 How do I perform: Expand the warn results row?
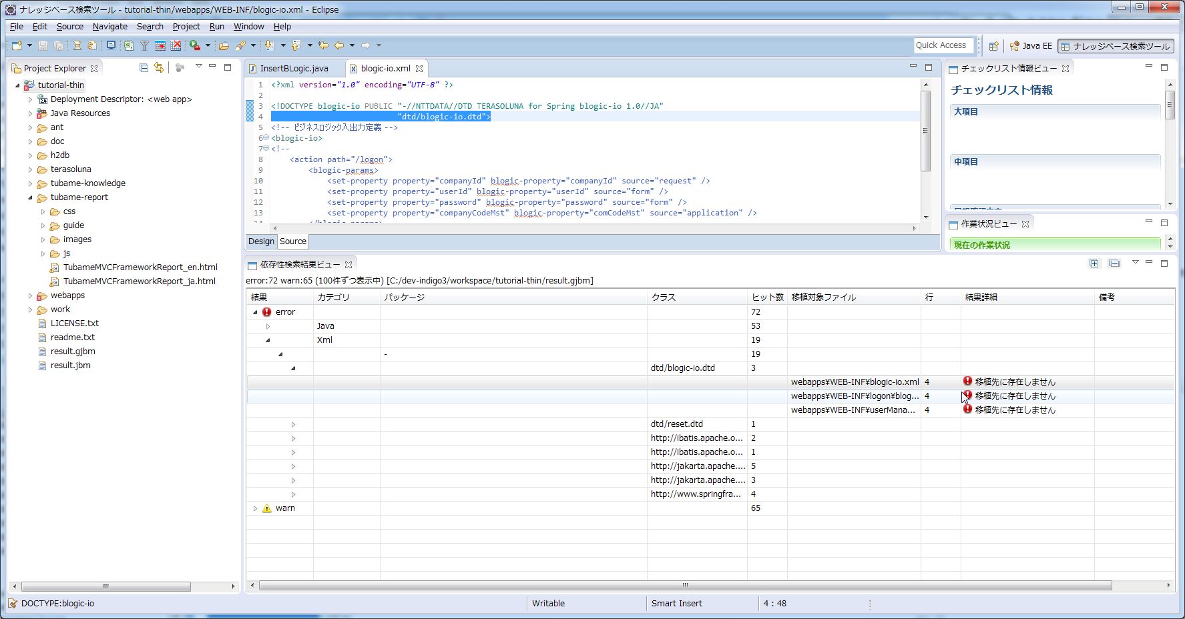coord(255,508)
